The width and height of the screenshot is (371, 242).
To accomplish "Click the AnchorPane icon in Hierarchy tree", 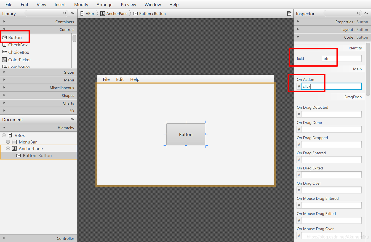I will 14,148.
